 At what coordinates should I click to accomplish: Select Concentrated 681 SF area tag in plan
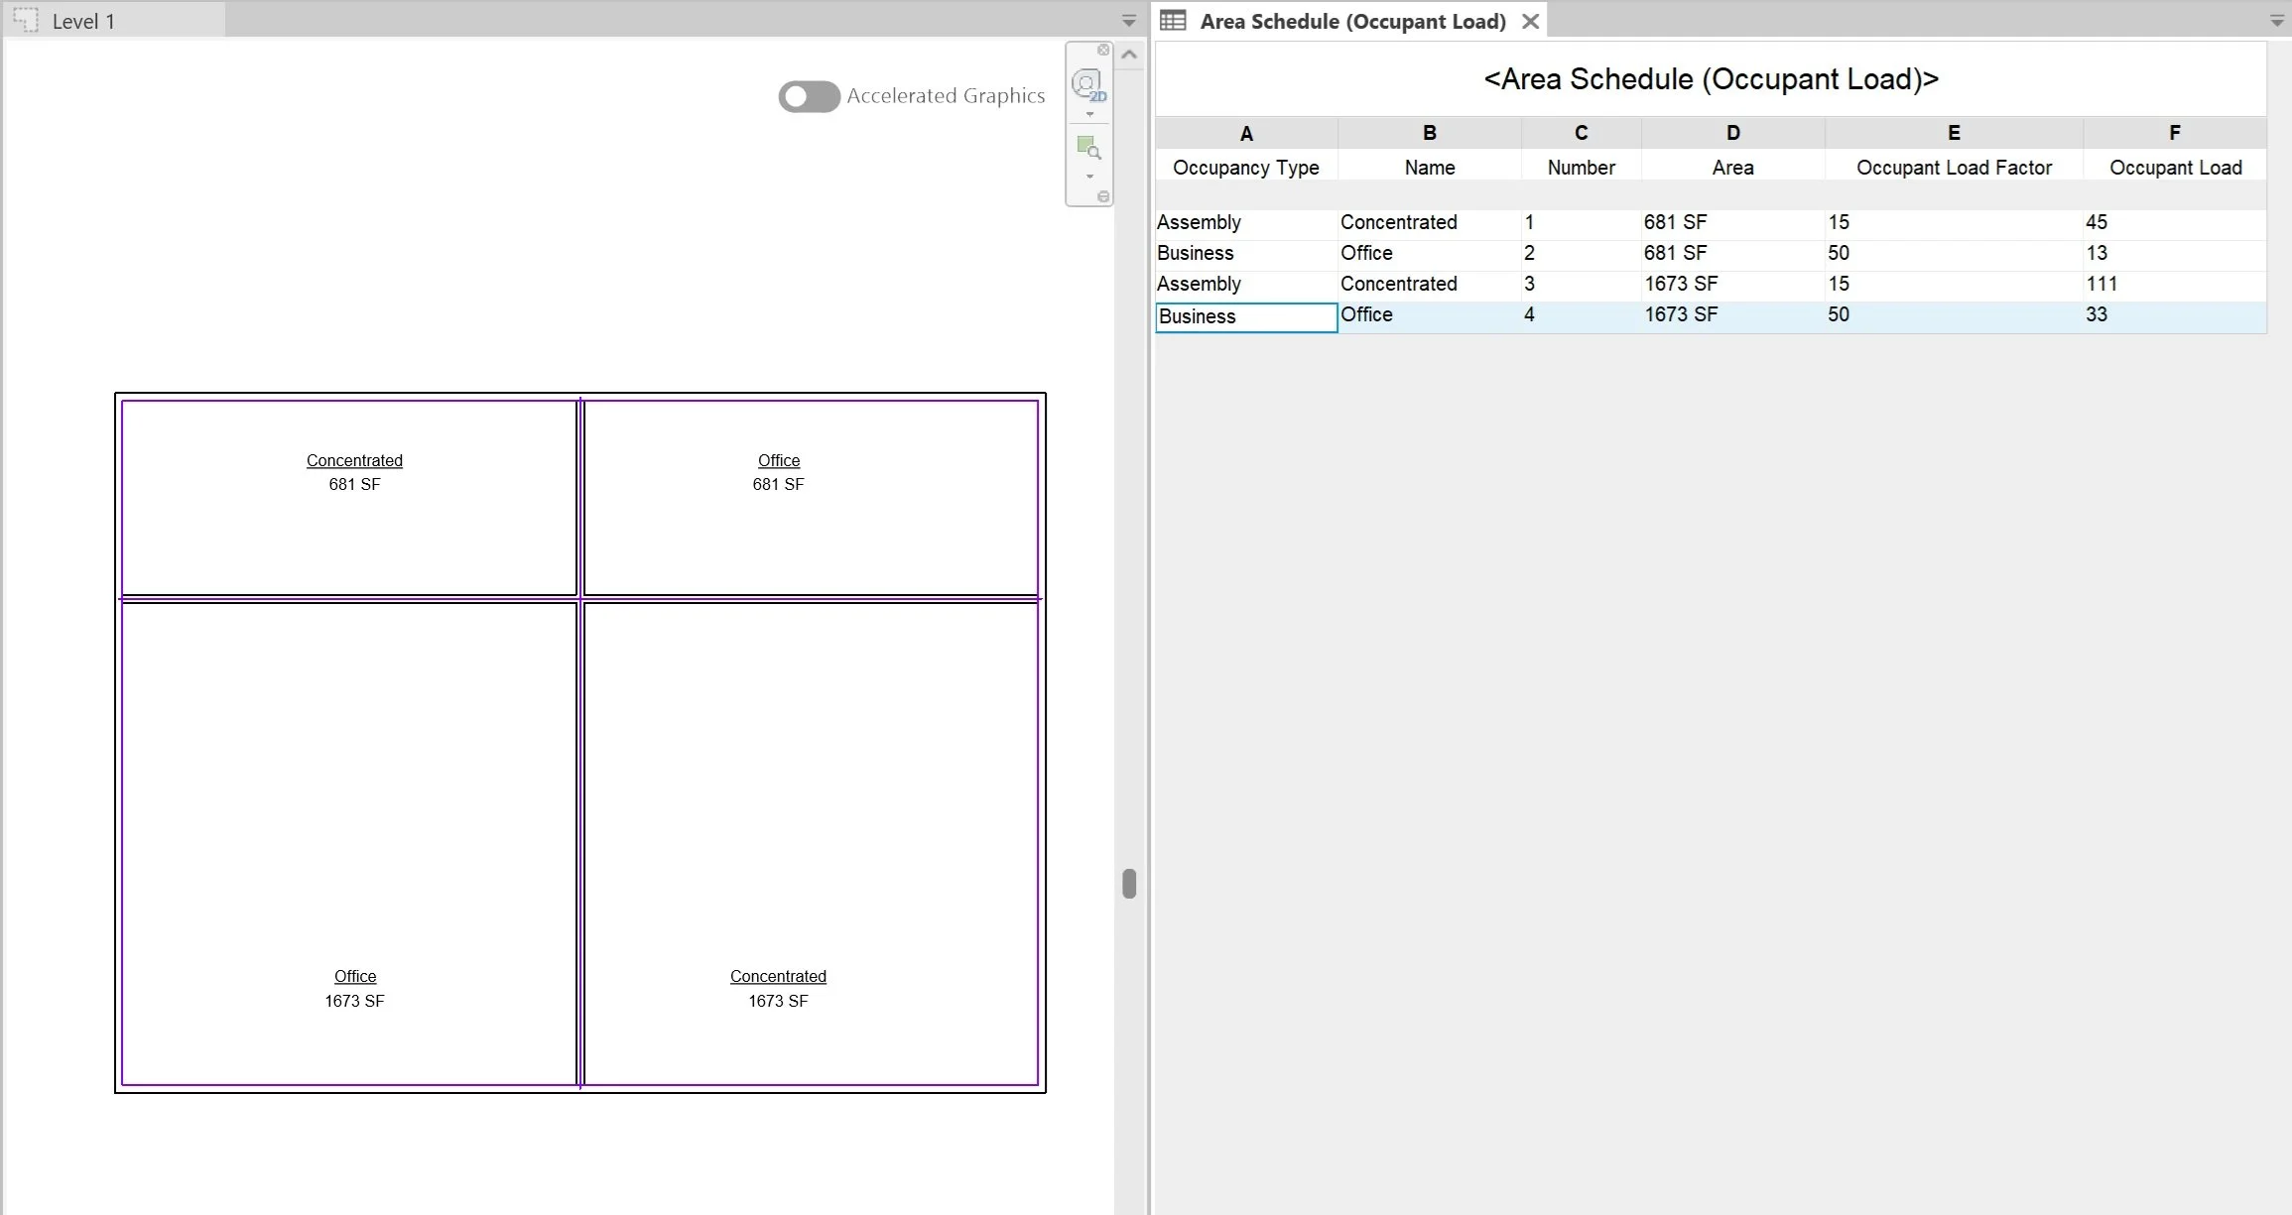pyautogui.click(x=354, y=472)
